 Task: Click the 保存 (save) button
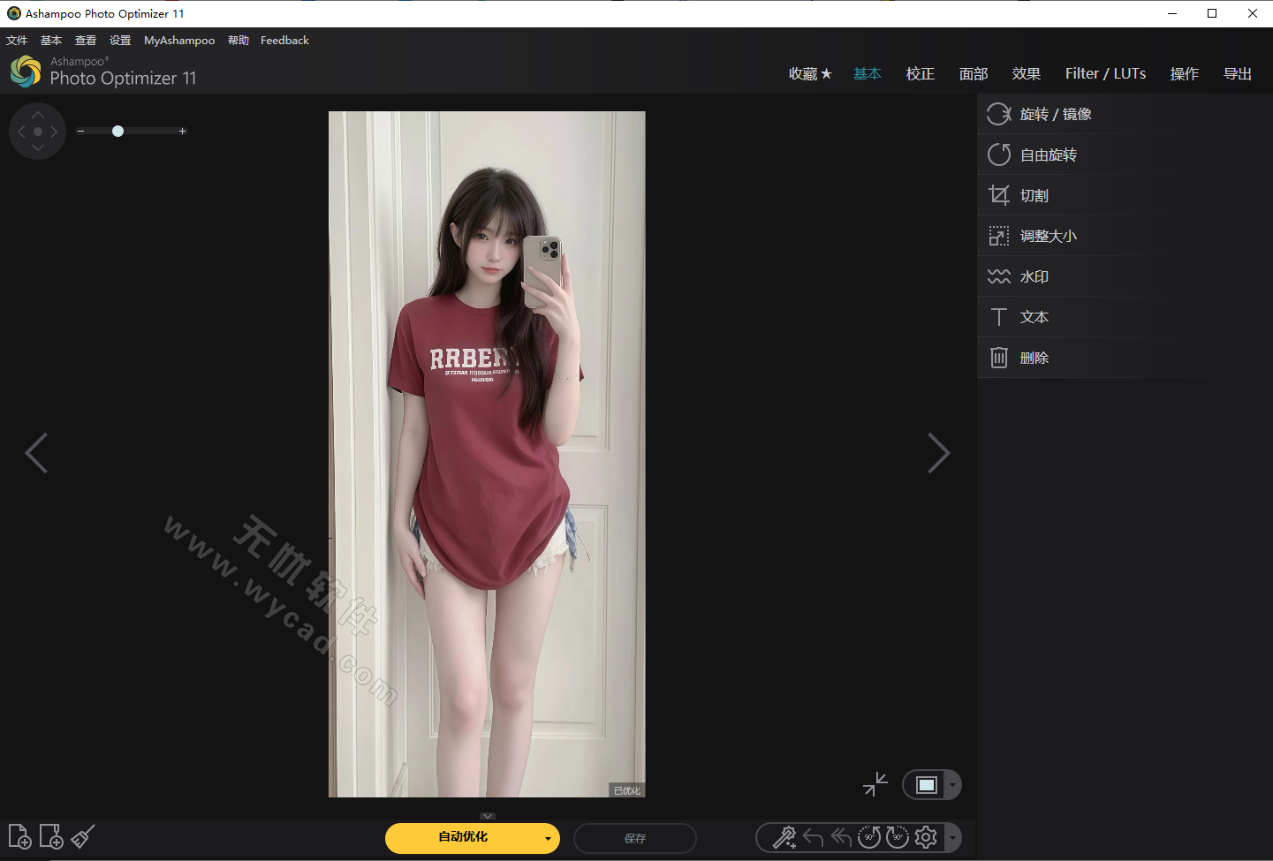point(634,839)
